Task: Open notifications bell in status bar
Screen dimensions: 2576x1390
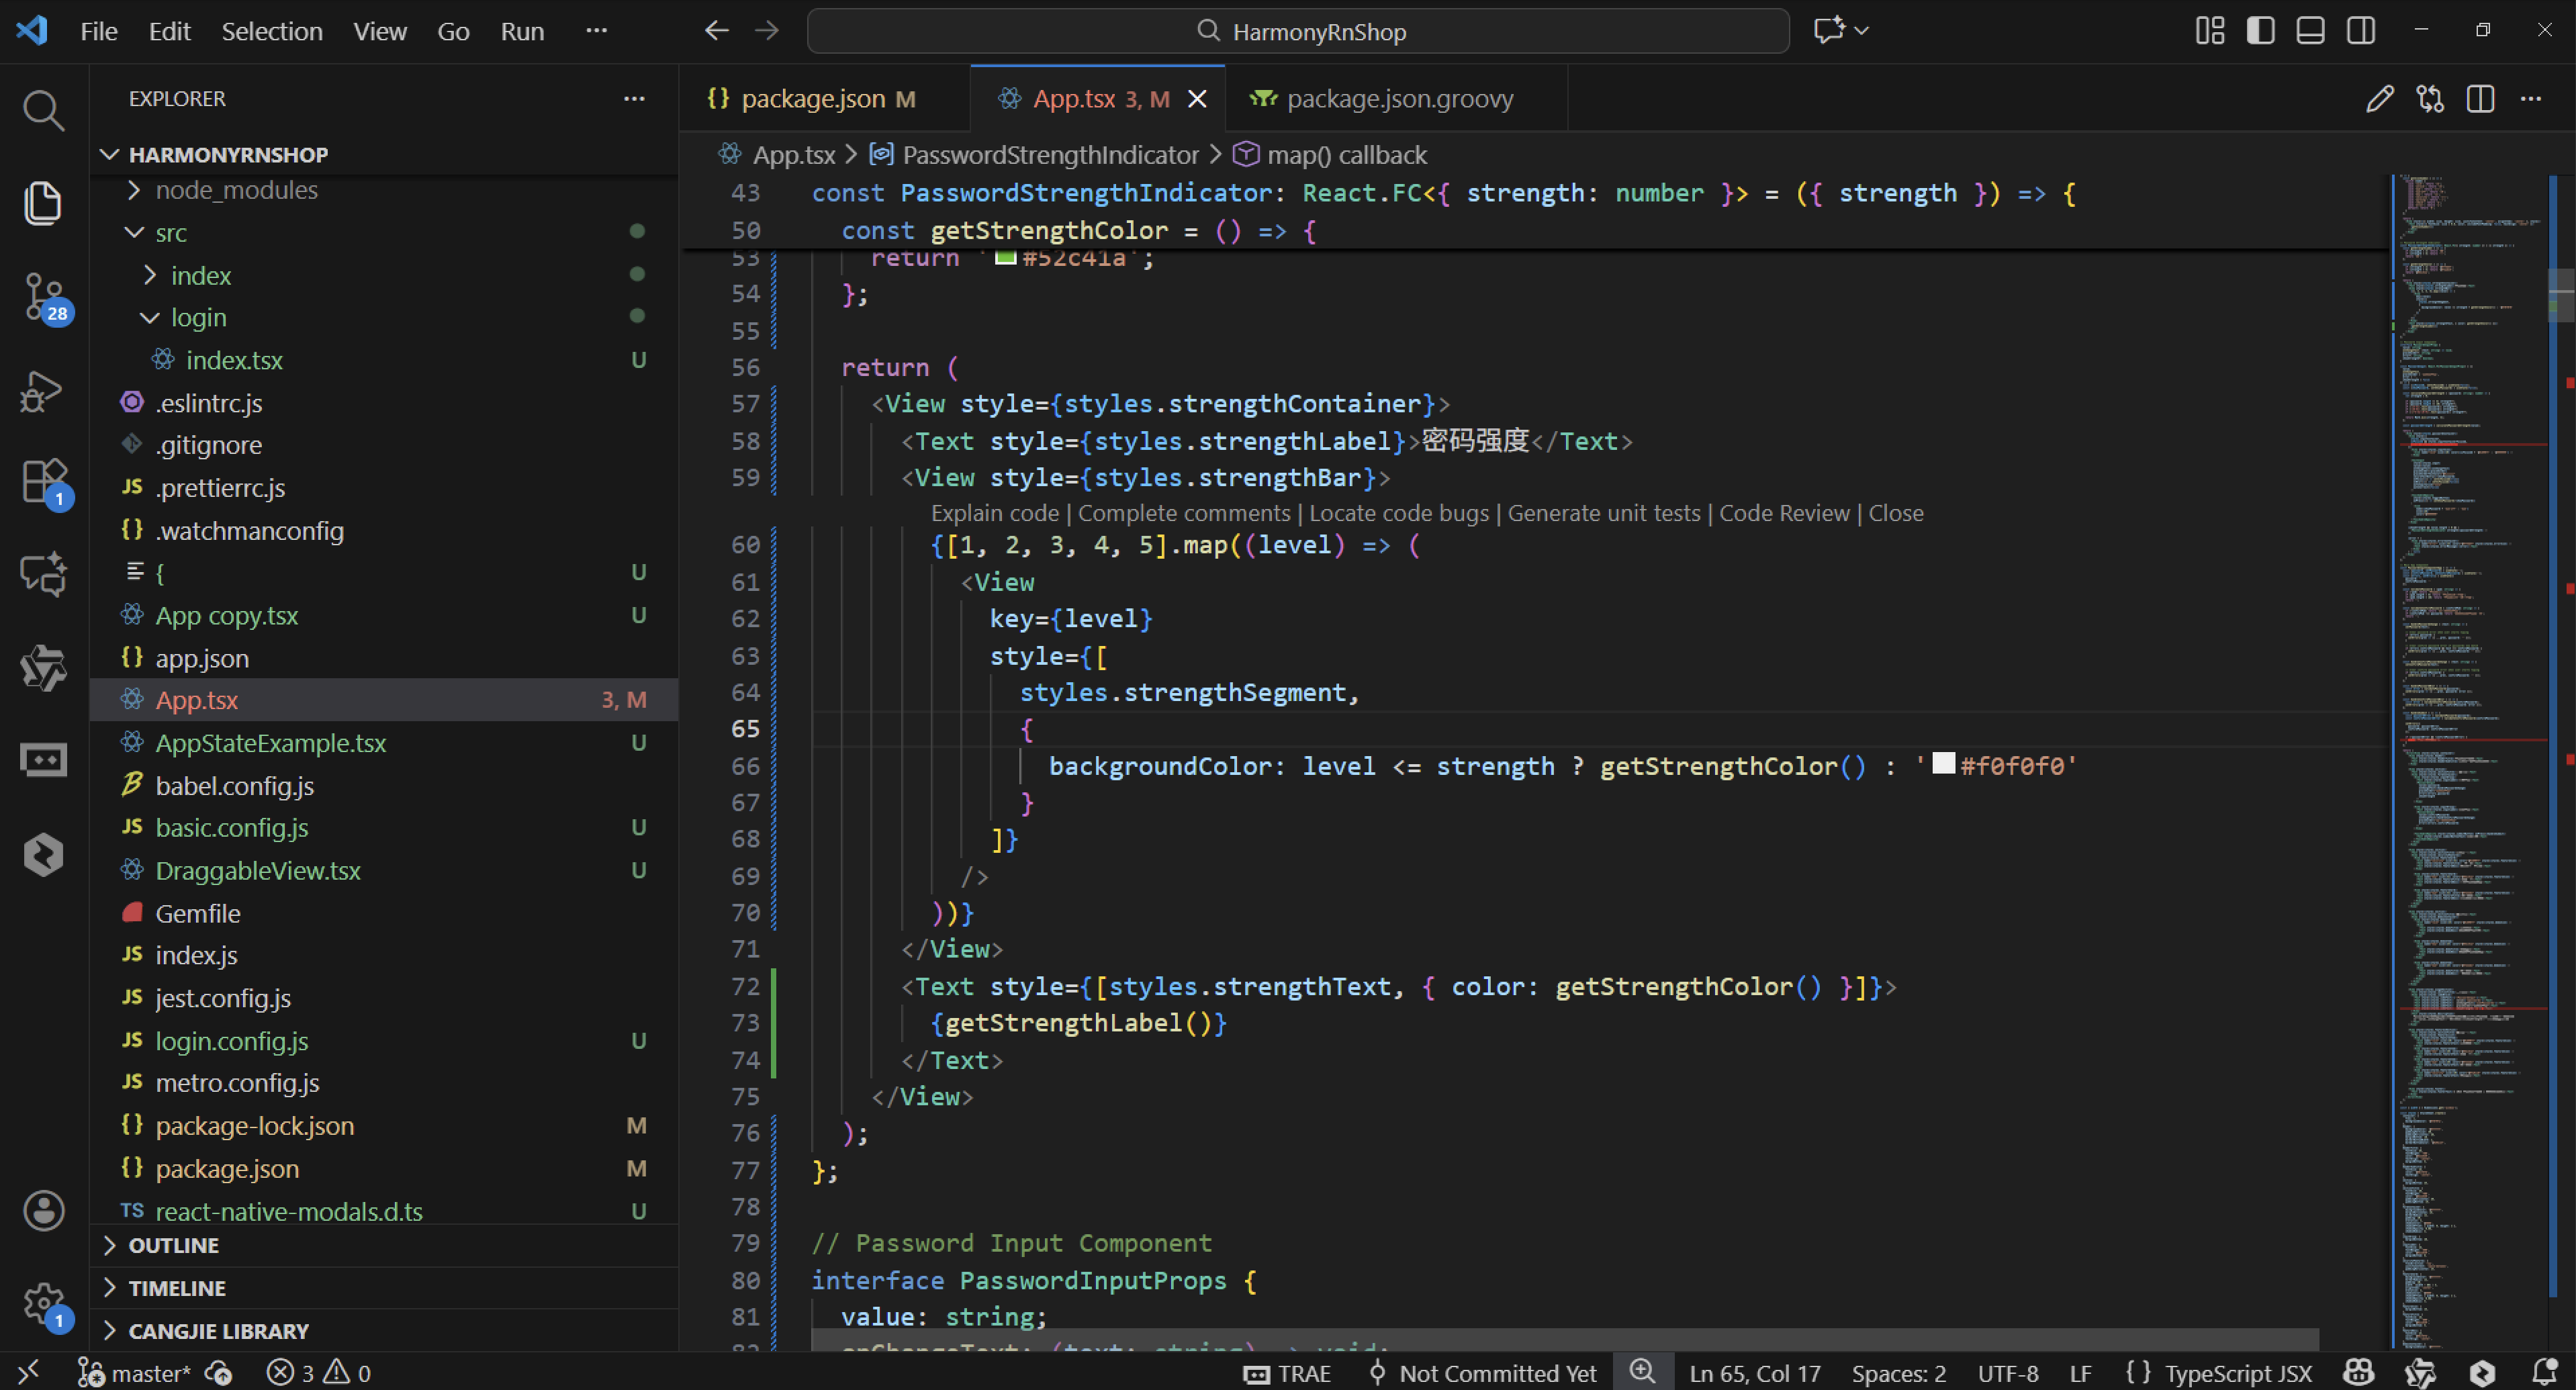Action: [x=2544, y=1372]
